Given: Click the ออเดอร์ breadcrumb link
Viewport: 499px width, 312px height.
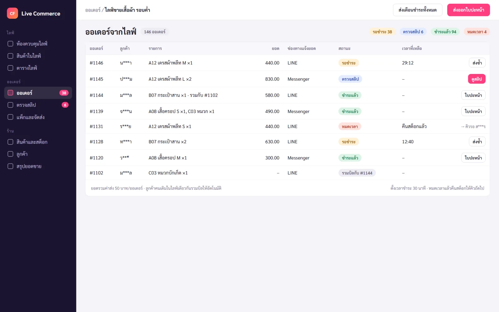Looking at the screenshot, I should pyautogui.click(x=93, y=10).
